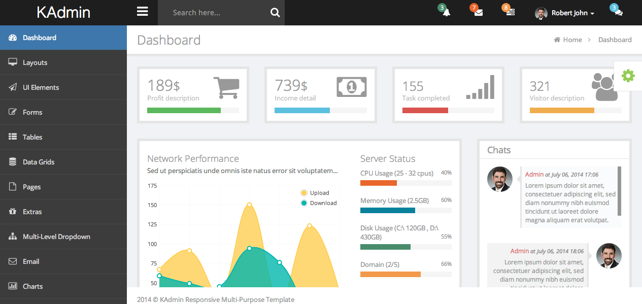Click the Dashboard breadcrumb text
Image resolution: width=642 pixels, height=304 pixels.
coord(615,40)
